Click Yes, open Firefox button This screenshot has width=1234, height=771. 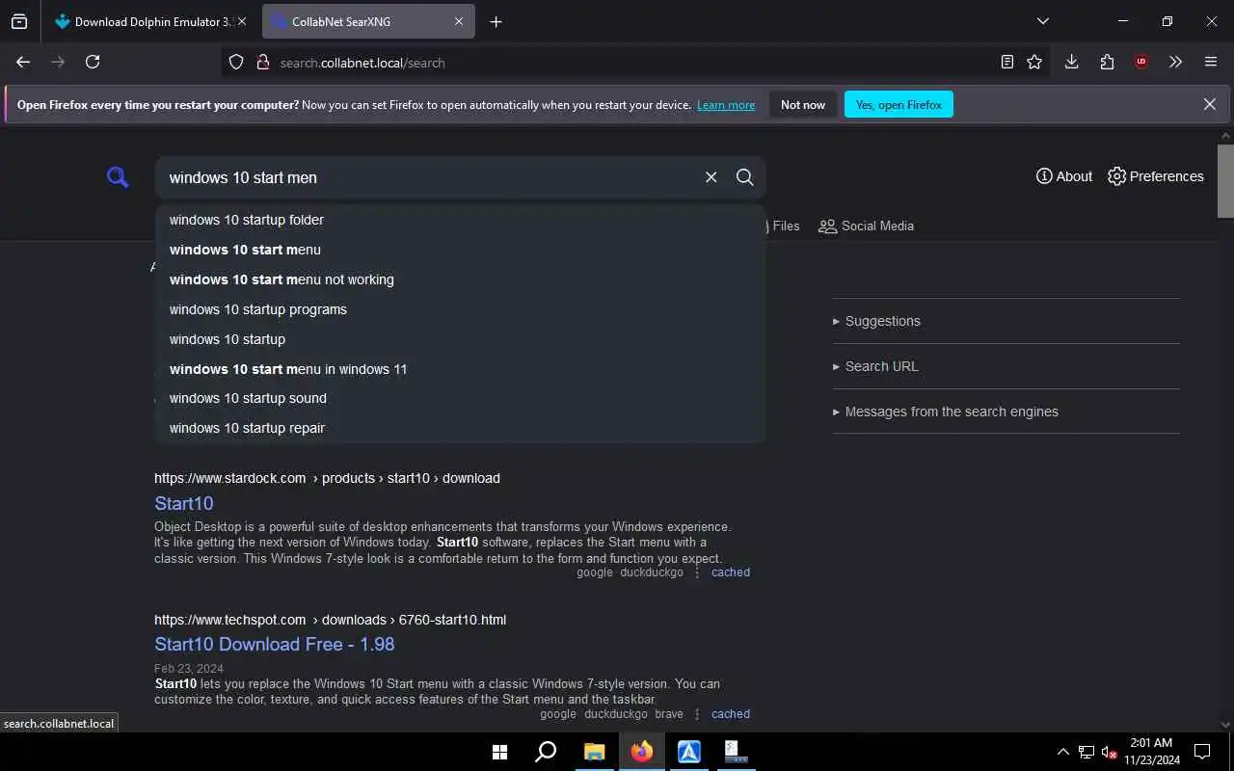(899, 104)
